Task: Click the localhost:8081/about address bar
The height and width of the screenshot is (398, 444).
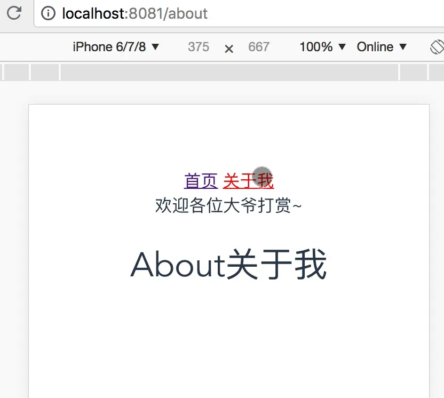Action: pos(133,13)
